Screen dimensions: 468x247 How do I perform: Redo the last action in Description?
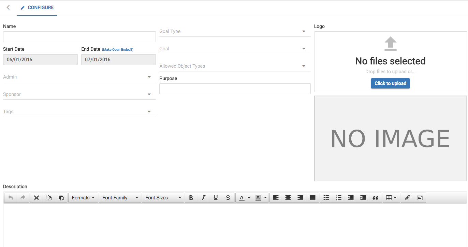(x=23, y=198)
